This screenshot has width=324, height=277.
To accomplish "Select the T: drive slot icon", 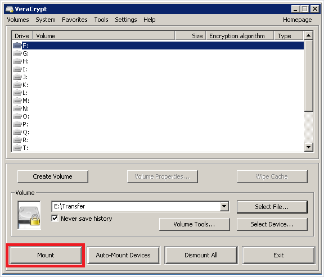I will pyautogui.click(x=17, y=148).
